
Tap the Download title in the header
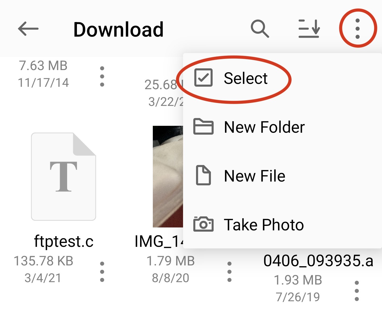coord(119,29)
